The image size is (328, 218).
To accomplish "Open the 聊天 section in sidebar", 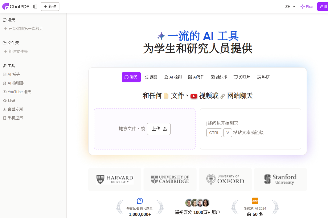I will point(9,20).
